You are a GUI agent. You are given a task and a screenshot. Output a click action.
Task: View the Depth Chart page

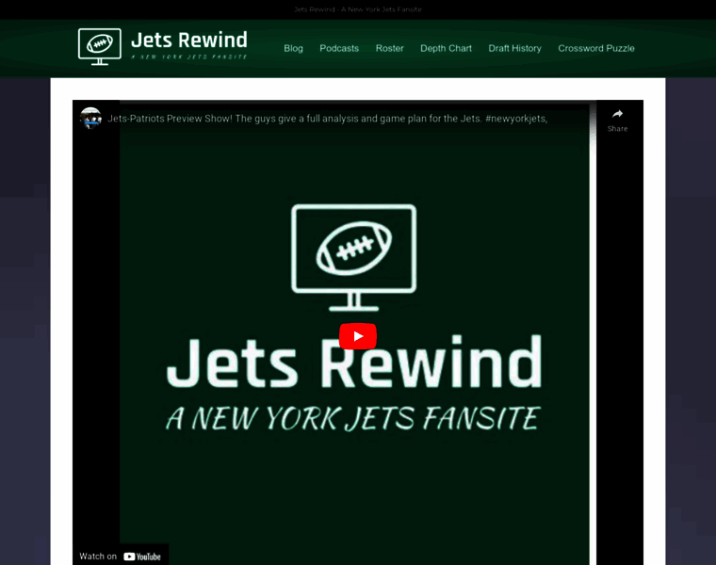point(446,48)
